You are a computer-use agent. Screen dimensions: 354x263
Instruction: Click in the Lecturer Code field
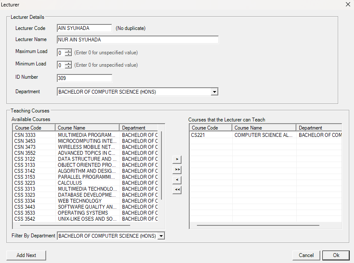click(x=84, y=28)
